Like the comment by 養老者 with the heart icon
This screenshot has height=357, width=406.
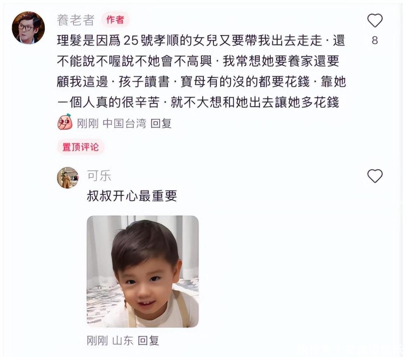(x=375, y=21)
